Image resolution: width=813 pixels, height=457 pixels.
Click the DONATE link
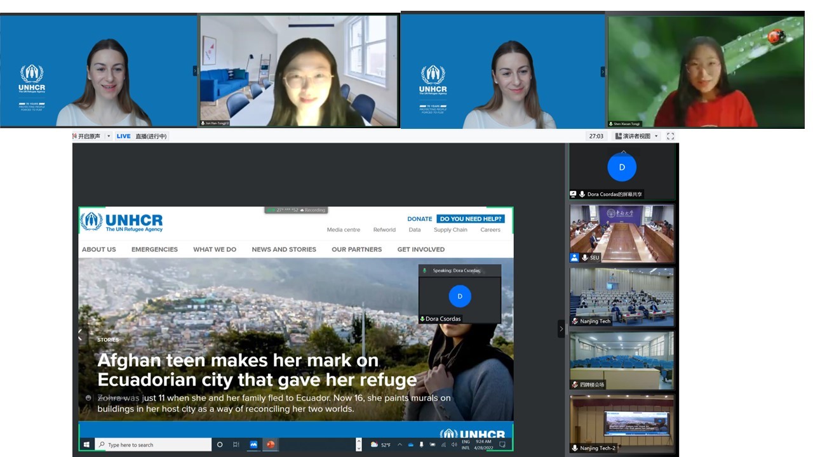click(x=419, y=219)
